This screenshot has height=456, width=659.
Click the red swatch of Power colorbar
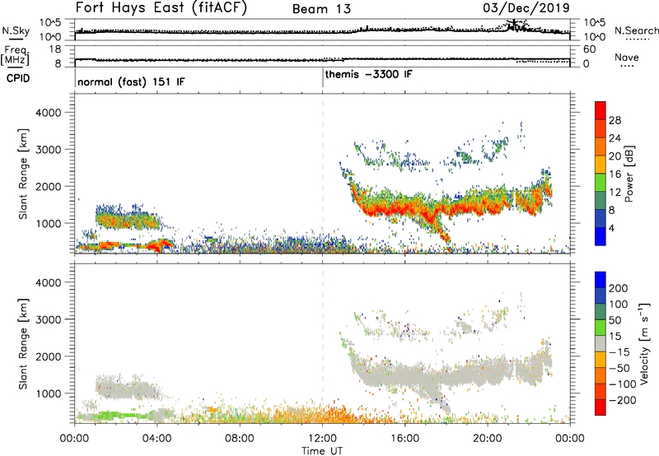click(x=601, y=109)
